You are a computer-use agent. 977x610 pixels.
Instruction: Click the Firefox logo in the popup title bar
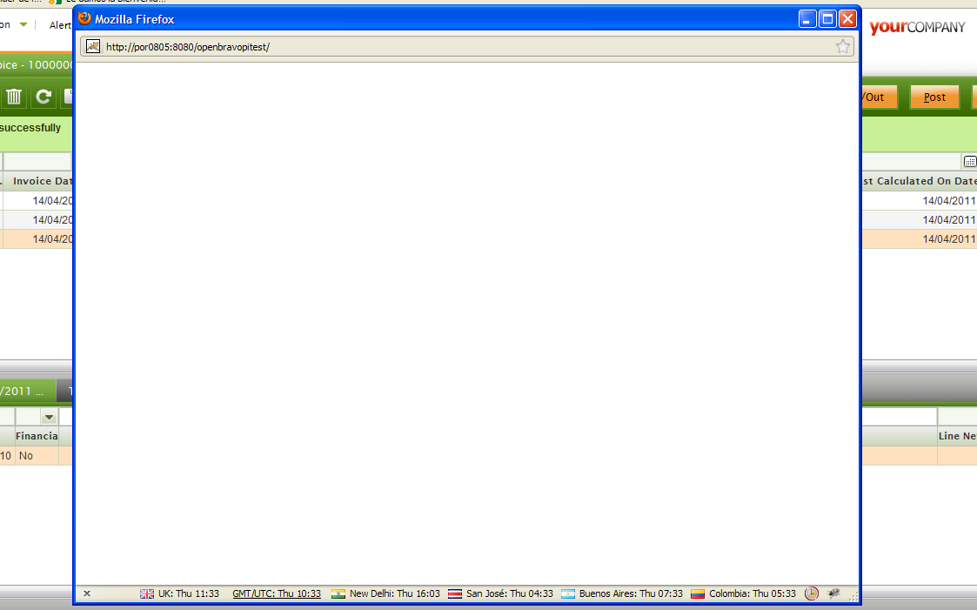tap(84, 18)
